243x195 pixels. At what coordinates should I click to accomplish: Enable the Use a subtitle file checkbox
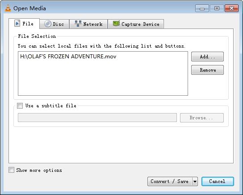tap(20, 106)
